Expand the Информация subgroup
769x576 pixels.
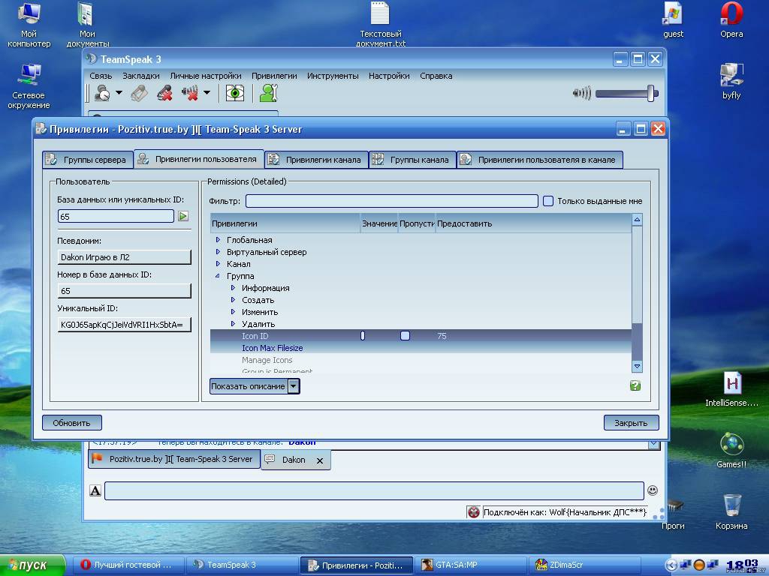click(x=233, y=287)
